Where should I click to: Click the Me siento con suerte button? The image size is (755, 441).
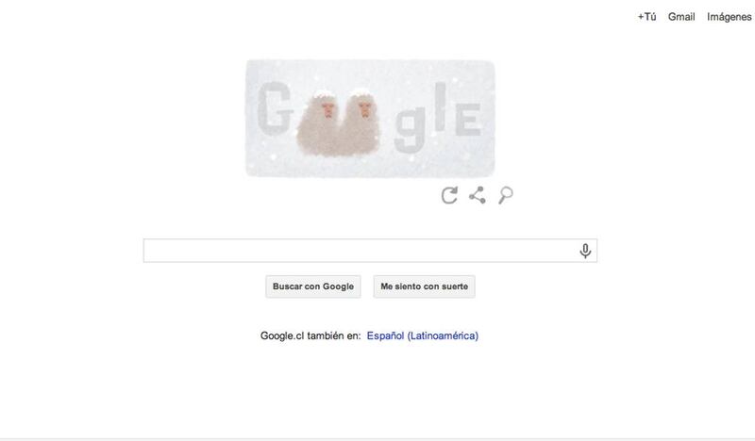point(424,286)
